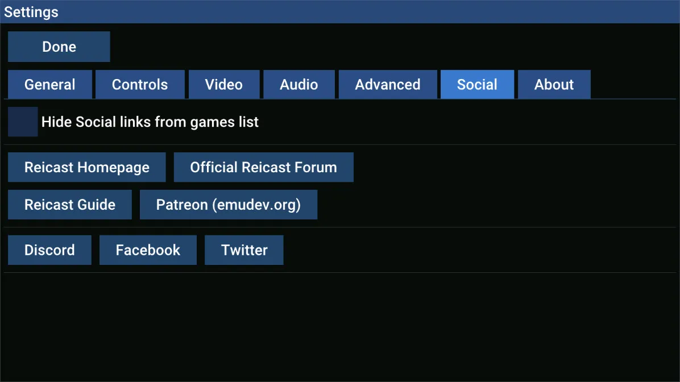Open the Reicast Homepage link
The image size is (680, 382).
point(87,167)
